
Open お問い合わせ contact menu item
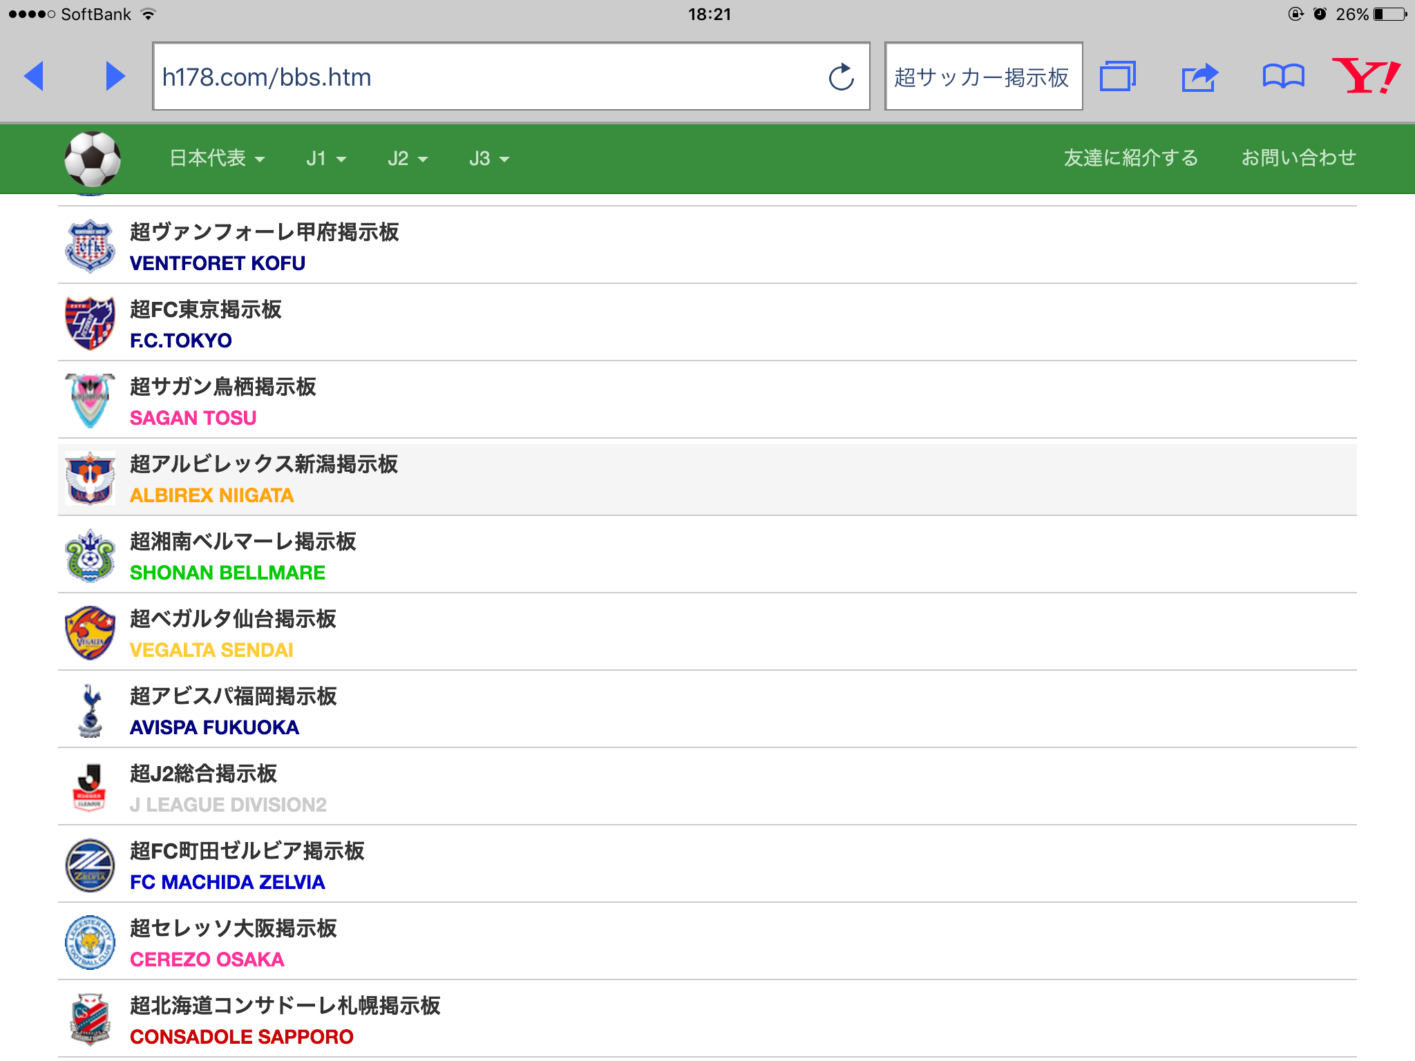tap(1298, 158)
